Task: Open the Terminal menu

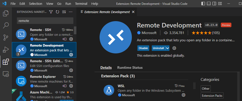Action: (81, 4)
